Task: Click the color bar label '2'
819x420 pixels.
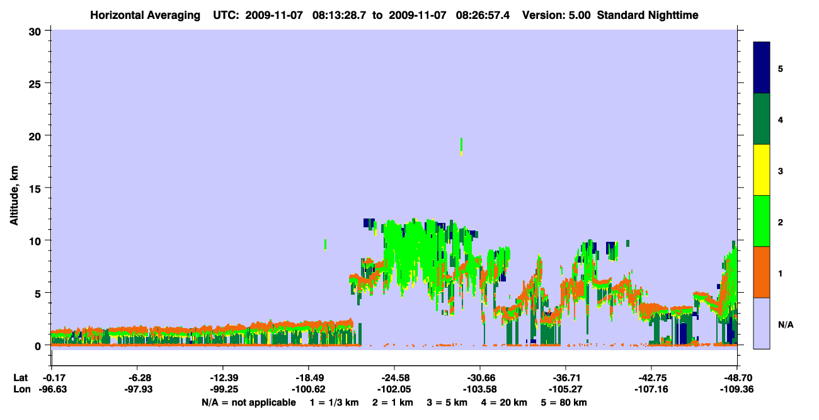Action: [x=781, y=222]
